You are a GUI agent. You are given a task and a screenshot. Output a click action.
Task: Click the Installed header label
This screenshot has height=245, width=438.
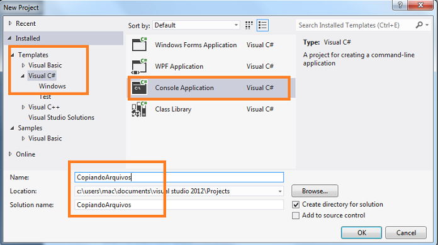(x=28, y=38)
